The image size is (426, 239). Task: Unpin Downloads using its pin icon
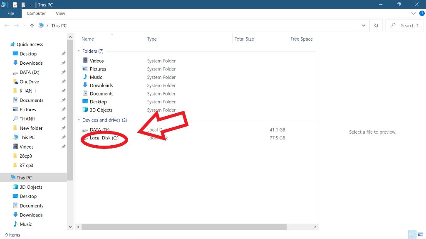63,63
